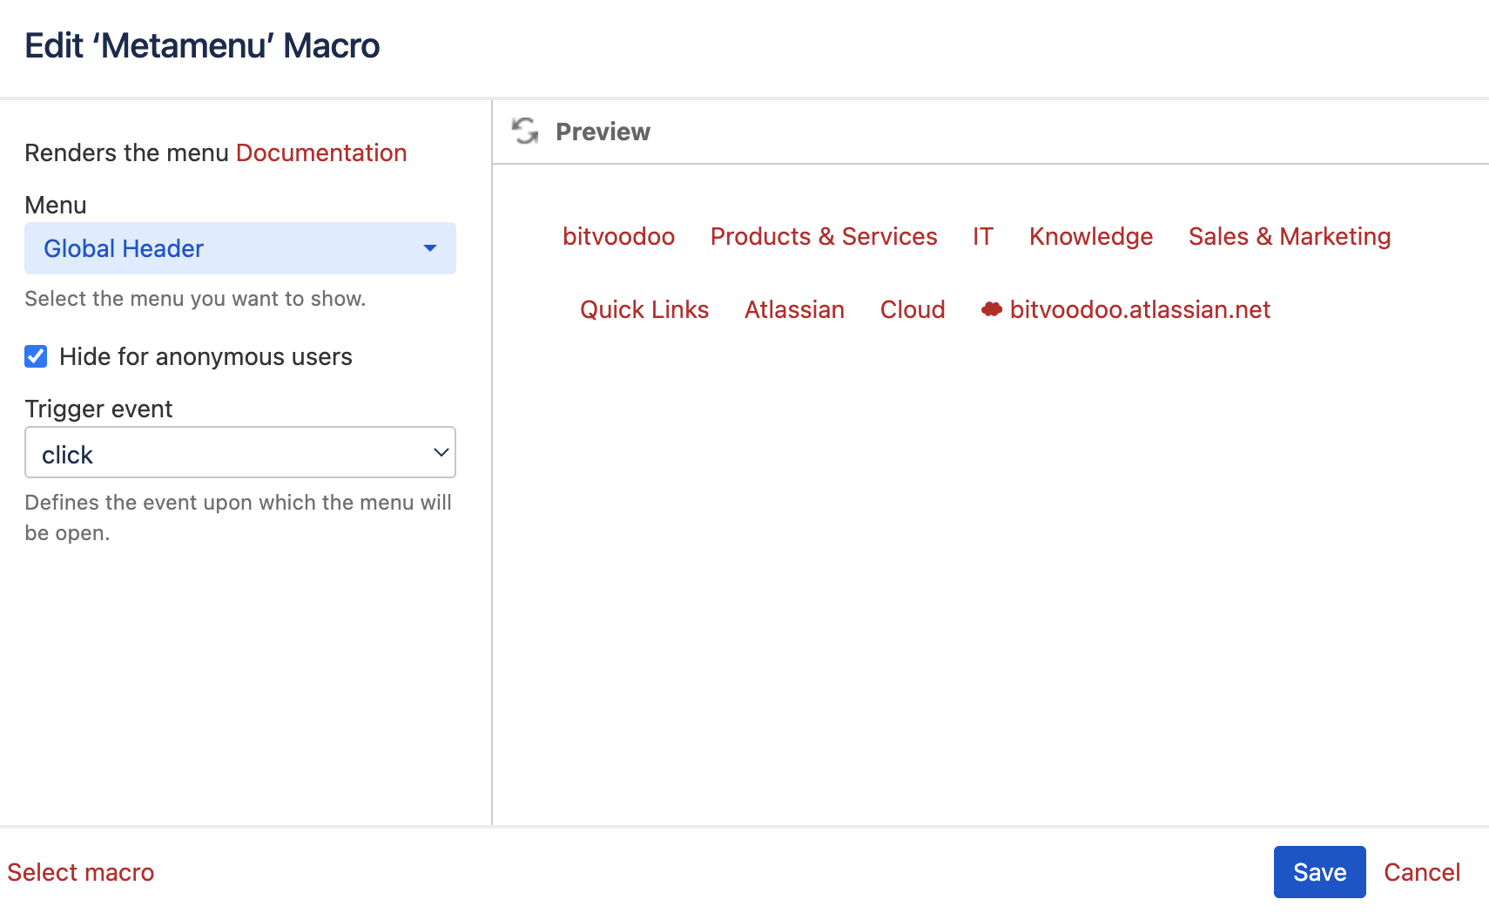The height and width of the screenshot is (913, 1489).
Task: Open the IT menu item
Action: (982, 237)
